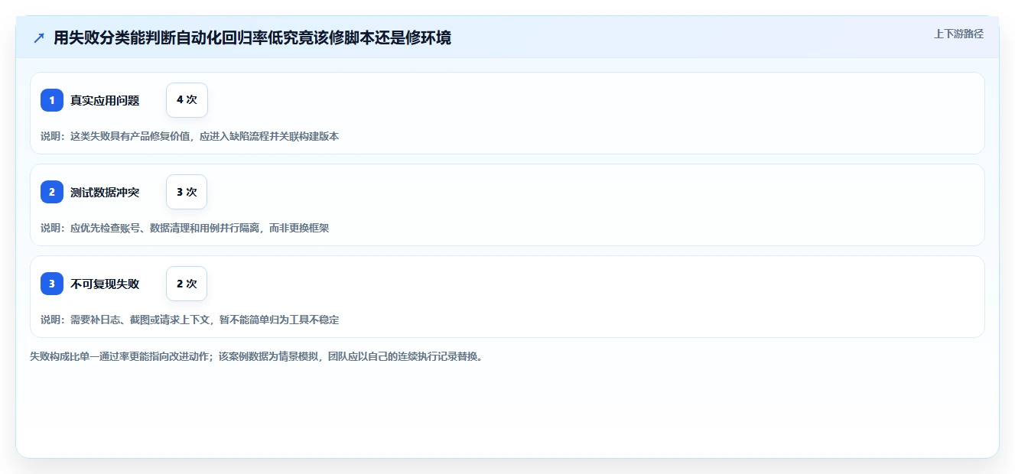Click the footer text starting 失败构成比单一通过率
The width and height of the screenshot is (1015, 474).
point(256,356)
